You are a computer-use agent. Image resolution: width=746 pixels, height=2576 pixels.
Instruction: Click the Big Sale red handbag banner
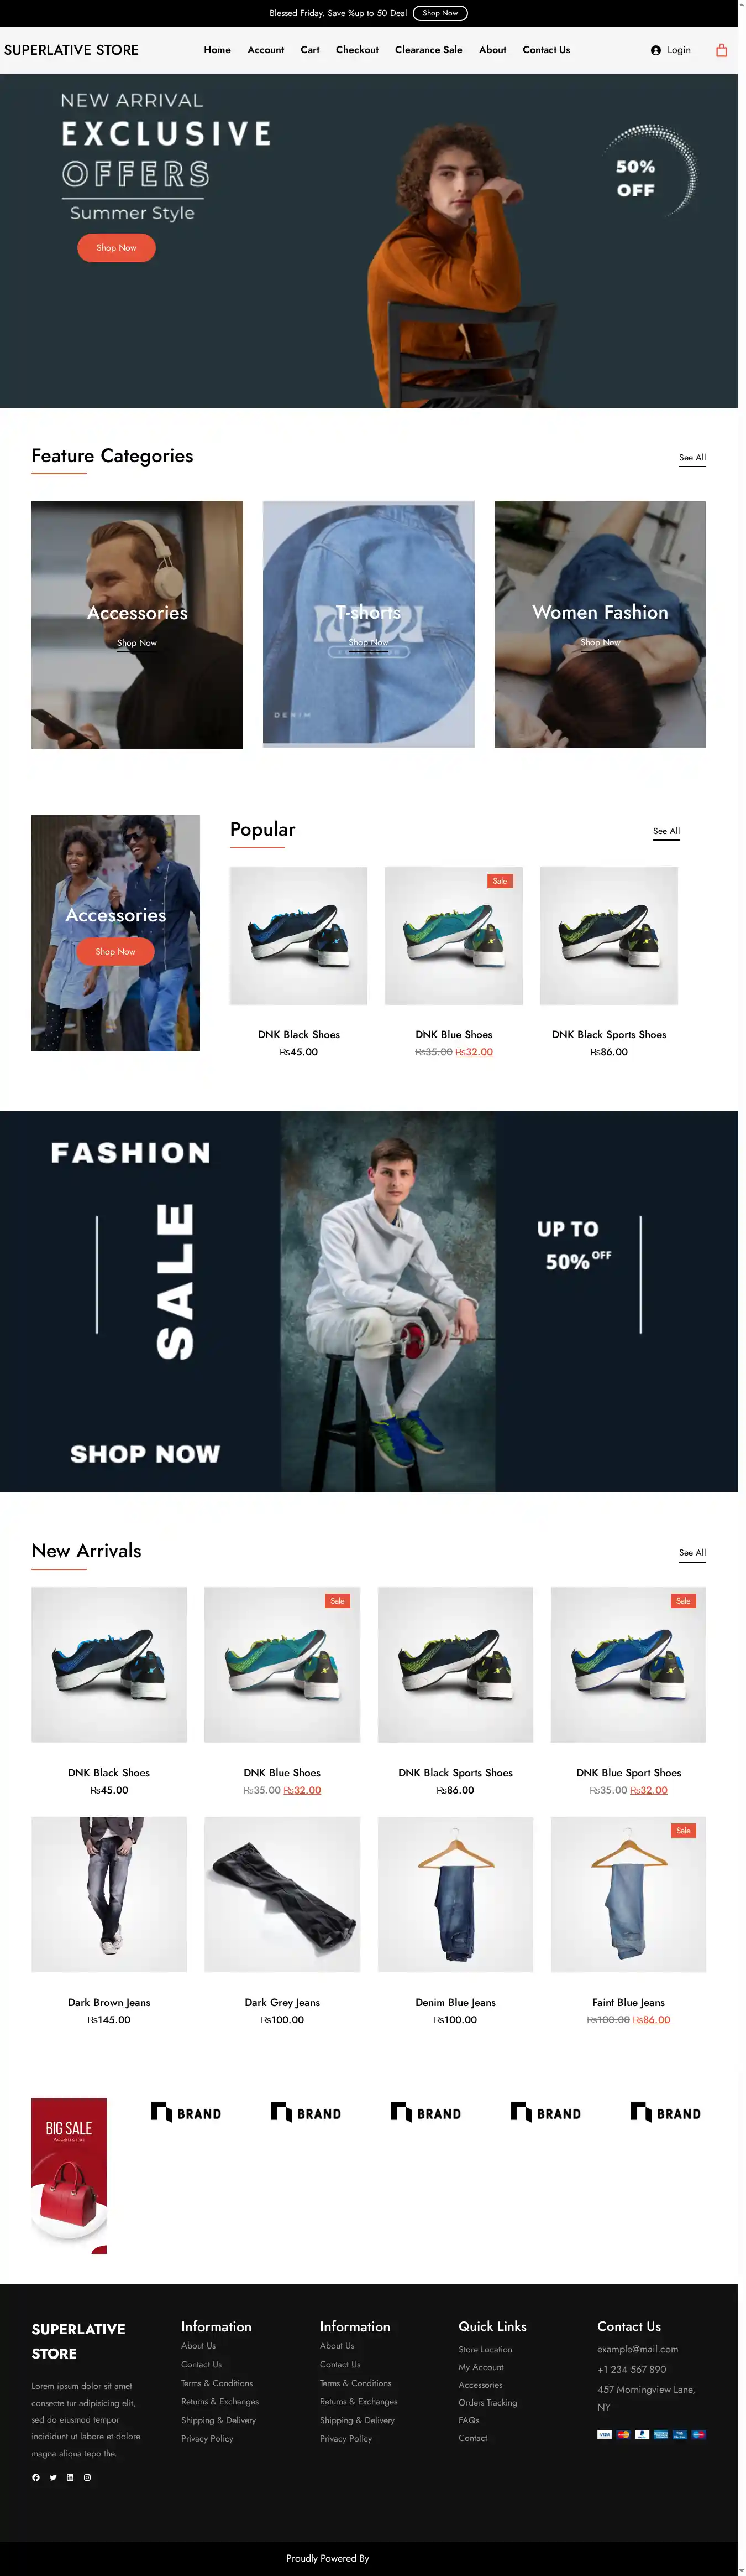[69, 2175]
